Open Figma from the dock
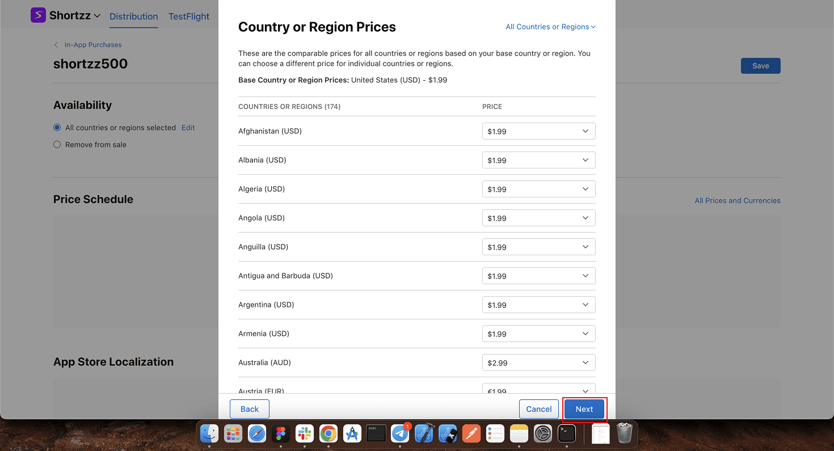This screenshot has width=834, height=451. tap(281, 434)
